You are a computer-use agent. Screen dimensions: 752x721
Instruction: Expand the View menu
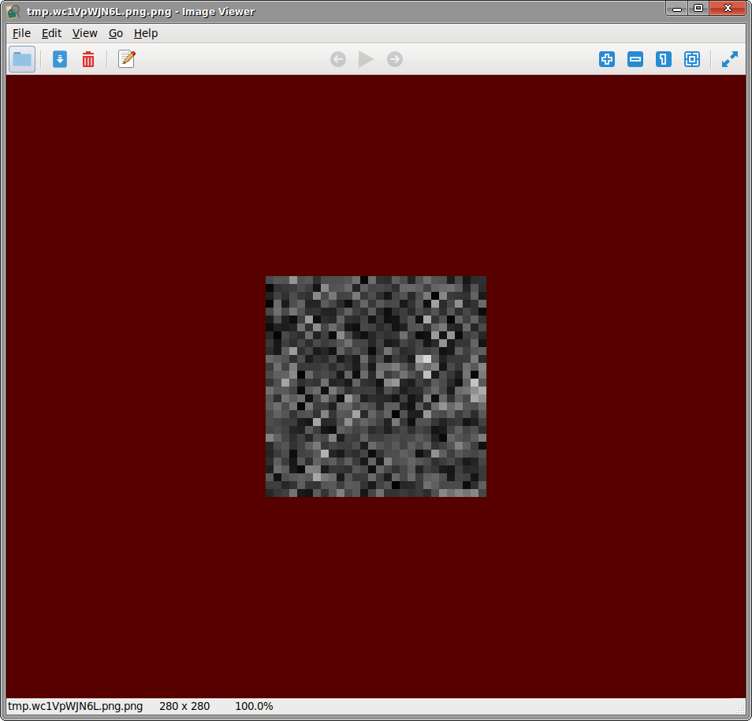pos(84,33)
